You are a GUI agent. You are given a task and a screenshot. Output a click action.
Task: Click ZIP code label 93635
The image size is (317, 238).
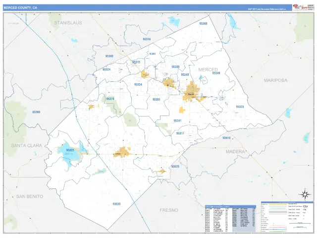click(117, 204)
